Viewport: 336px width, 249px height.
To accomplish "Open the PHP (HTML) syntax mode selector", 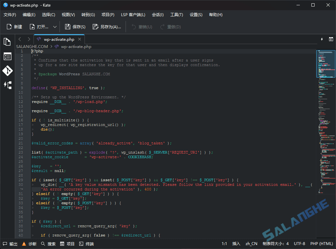I will pos(322,244).
